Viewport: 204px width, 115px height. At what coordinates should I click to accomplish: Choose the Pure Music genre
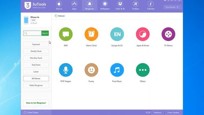(117, 70)
